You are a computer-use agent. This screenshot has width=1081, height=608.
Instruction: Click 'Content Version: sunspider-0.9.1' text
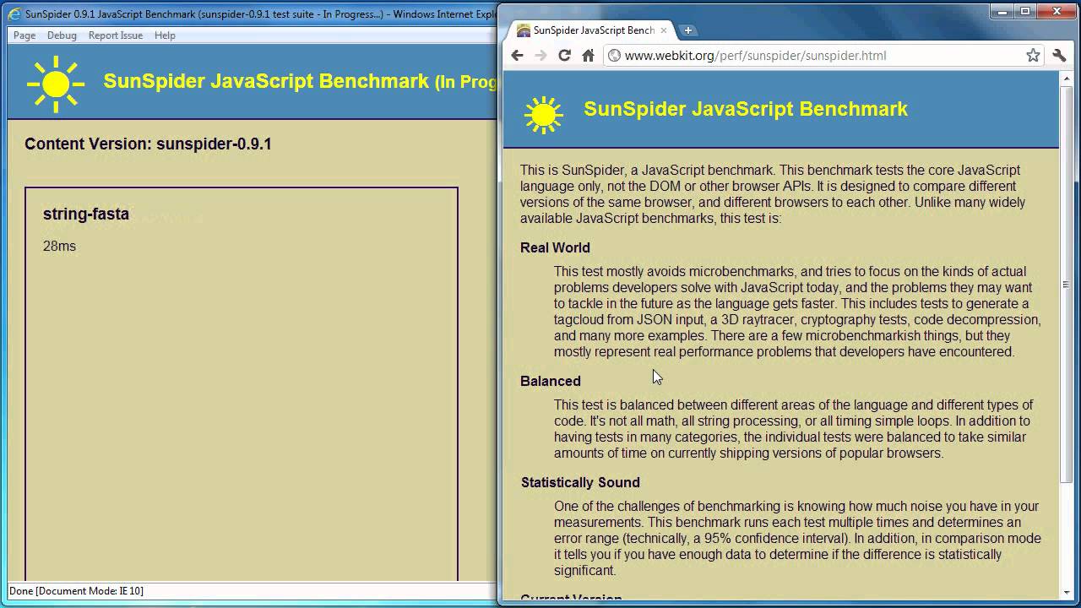148,144
